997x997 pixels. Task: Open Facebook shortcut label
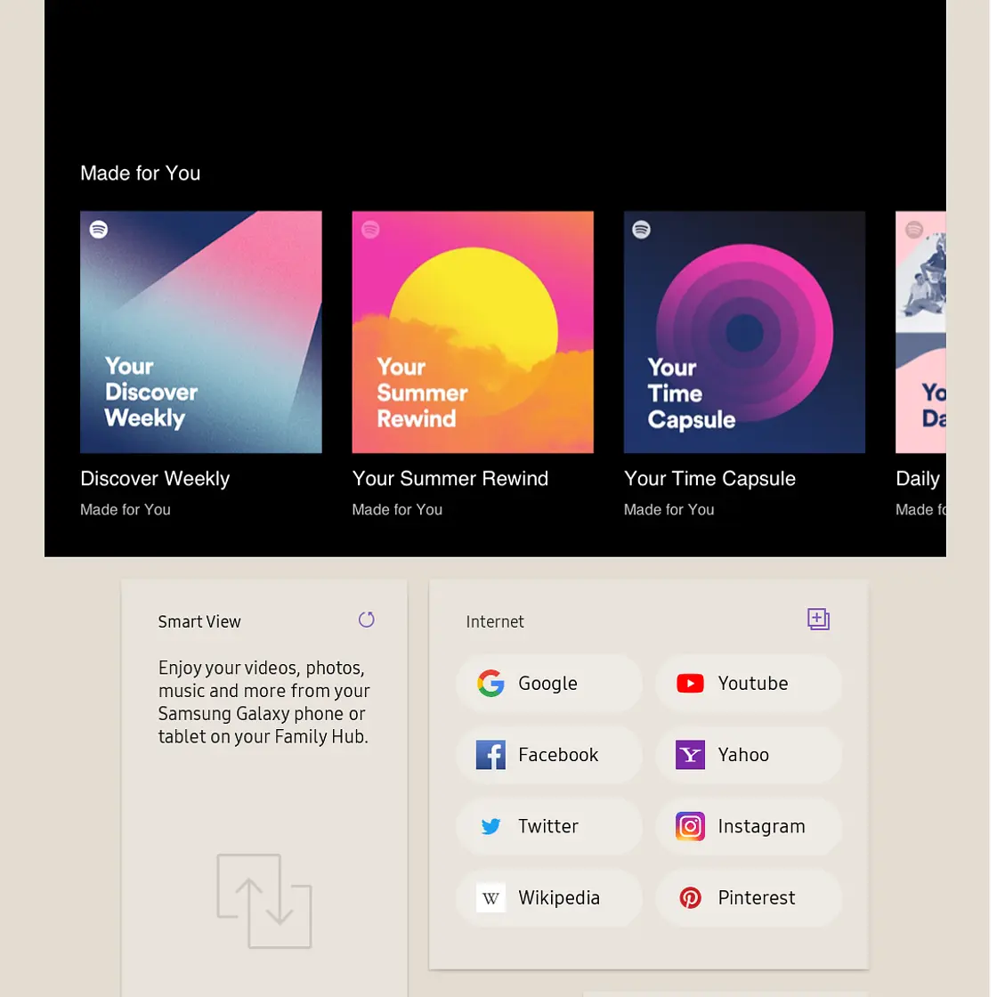click(558, 755)
